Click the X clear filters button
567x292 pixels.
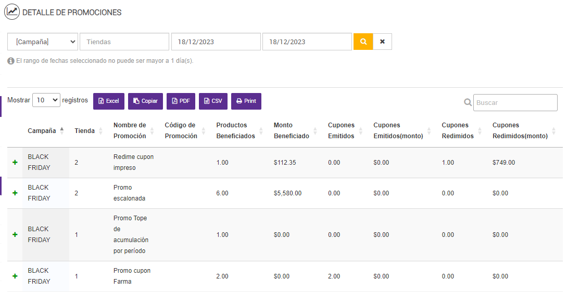(382, 42)
